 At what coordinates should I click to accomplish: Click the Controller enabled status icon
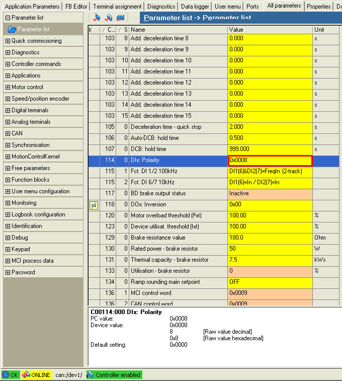(90, 375)
